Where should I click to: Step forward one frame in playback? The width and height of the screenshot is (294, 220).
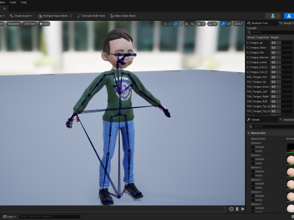pos(243,209)
